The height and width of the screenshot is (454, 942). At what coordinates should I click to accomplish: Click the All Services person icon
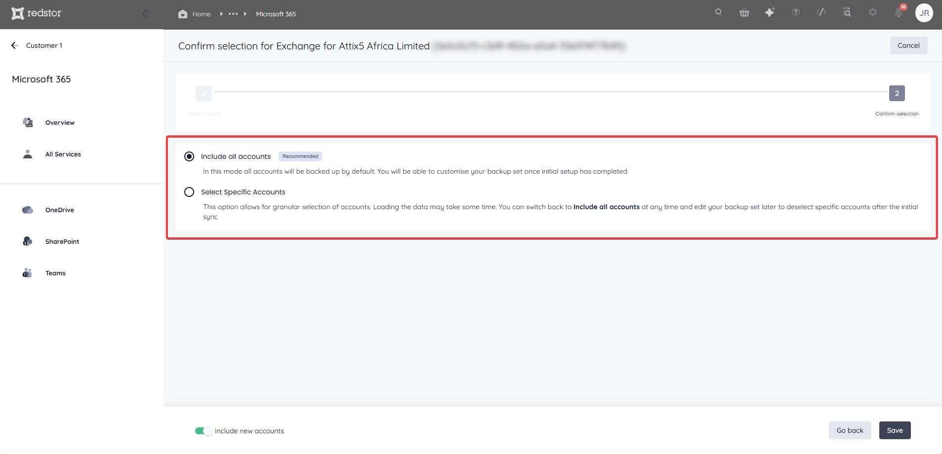coord(28,154)
